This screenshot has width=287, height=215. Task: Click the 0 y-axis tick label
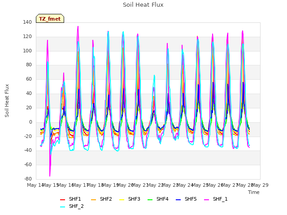point(30,122)
